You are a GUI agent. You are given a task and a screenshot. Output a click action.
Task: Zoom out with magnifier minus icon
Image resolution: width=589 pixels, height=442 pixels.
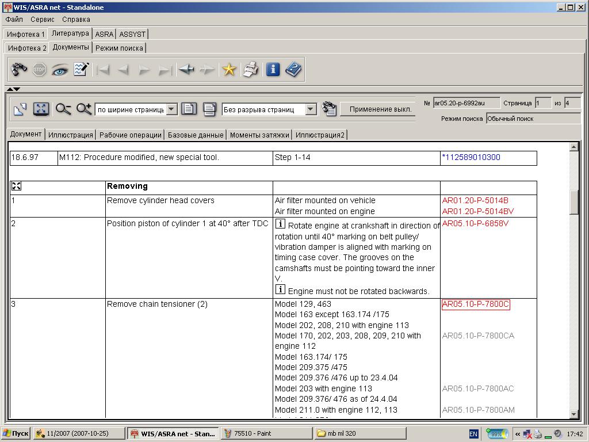coord(63,109)
